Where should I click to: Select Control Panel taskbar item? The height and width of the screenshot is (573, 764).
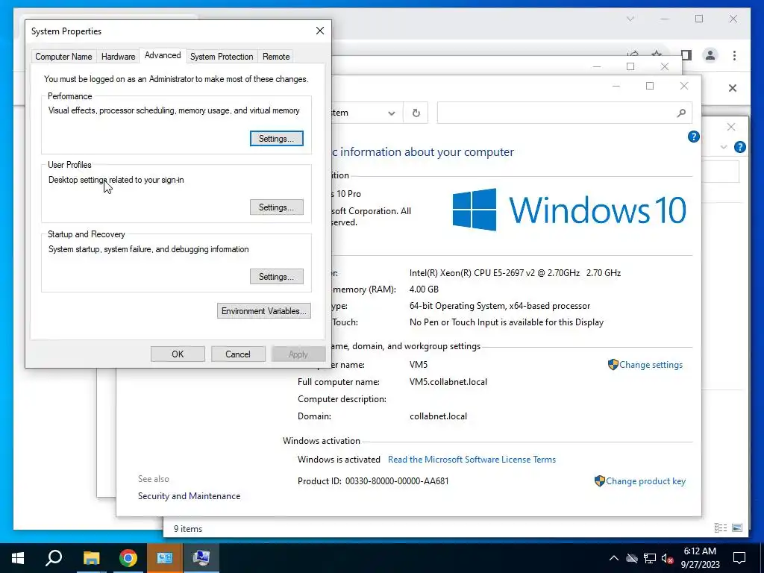[x=165, y=558]
